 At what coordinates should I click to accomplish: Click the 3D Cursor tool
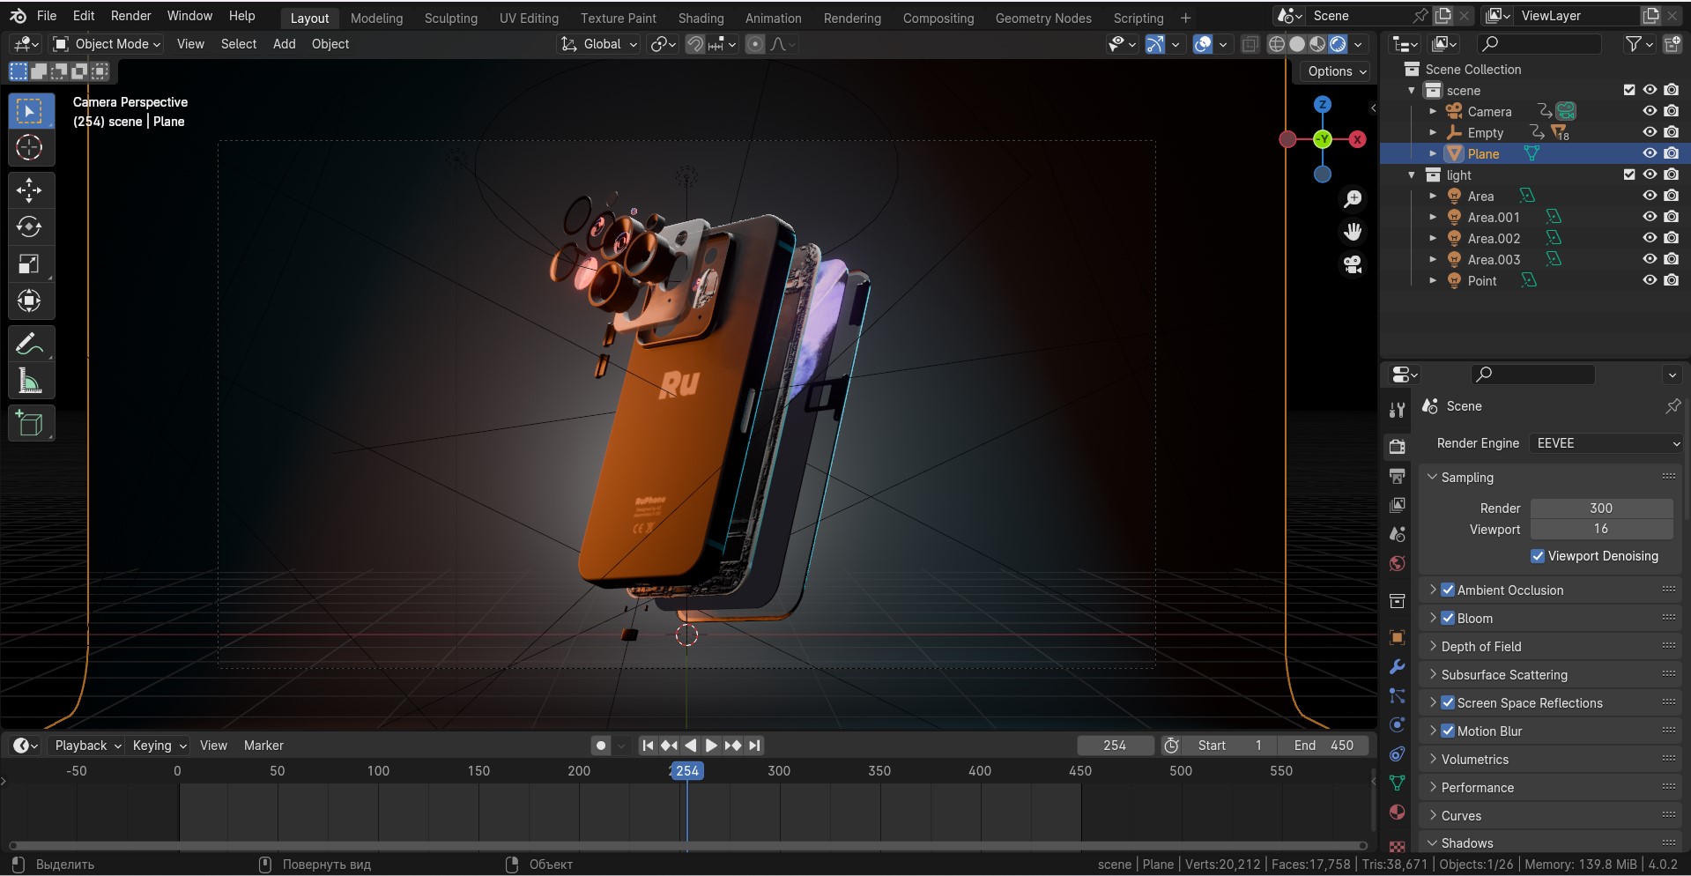pos(29,148)
